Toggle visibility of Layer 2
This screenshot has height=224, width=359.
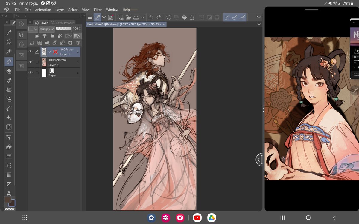[31, 62]
